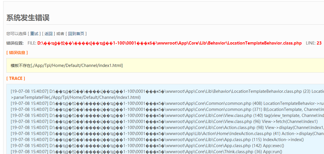Click trace entry for IndexAction.class.php (41)
The image size is (324, 154).
click(x=167, y=134)
